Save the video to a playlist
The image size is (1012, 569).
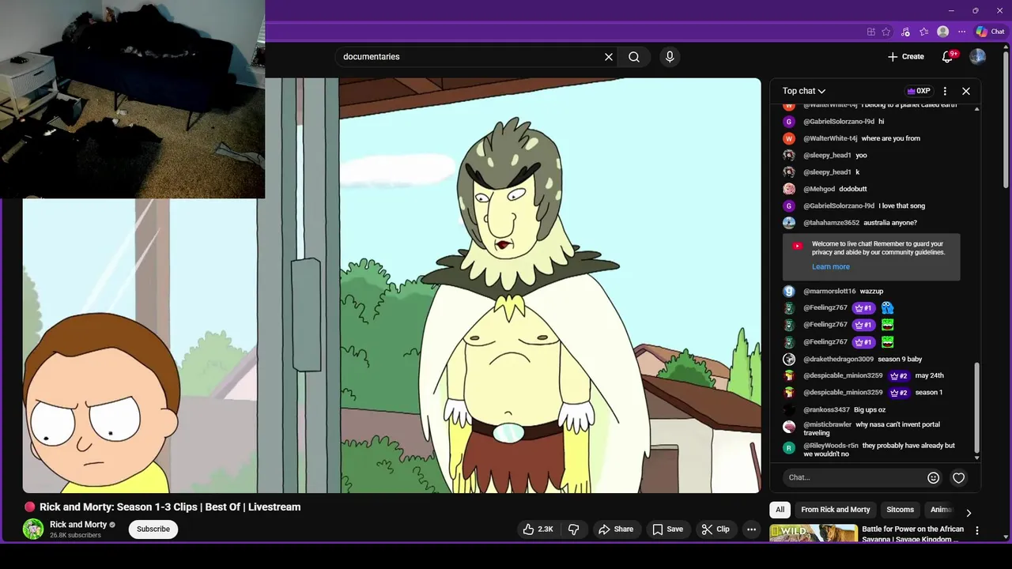pos(667,529)
